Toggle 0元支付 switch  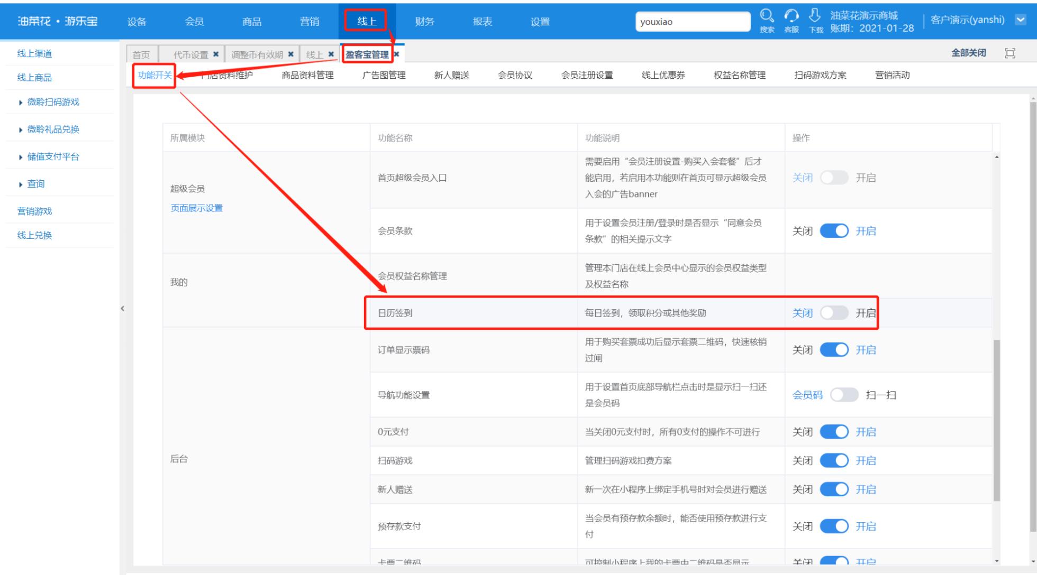click(x=834, y=432)
